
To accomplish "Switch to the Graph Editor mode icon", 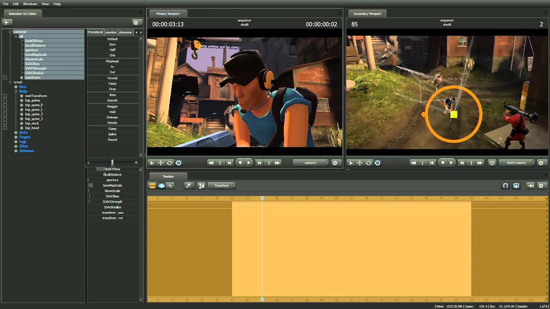I will coord(171,186).
